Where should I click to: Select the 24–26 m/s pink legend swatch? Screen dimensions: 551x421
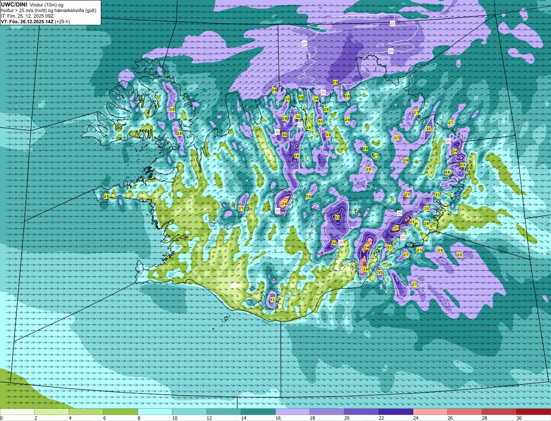coord(430,412)
